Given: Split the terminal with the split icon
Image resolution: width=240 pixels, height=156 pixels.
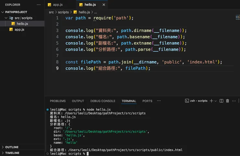Looking at the screenshot, I should pyautogui.click(x=222, y=101).
